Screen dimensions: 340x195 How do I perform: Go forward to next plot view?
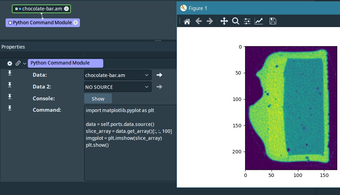click(210, 21)
